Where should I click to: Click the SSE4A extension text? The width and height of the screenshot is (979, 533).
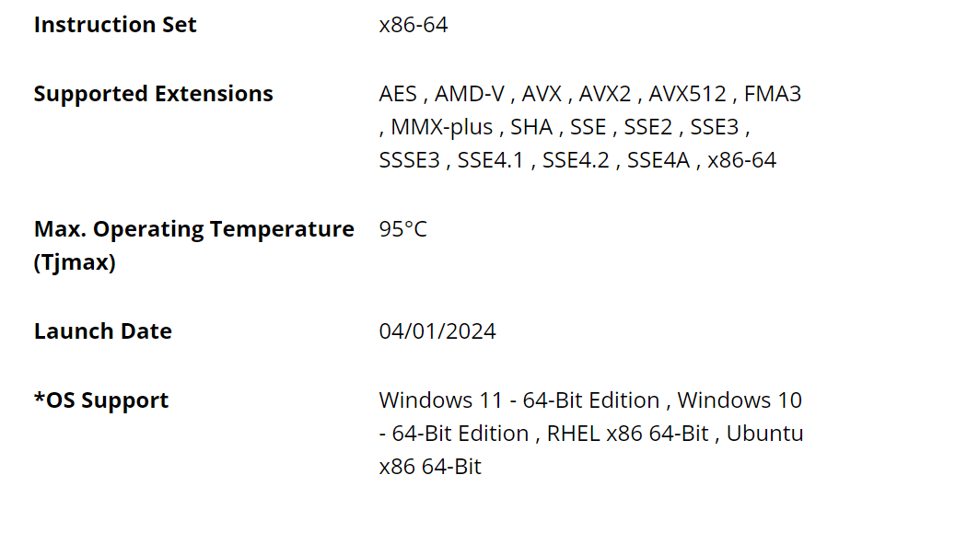point(658,160)
